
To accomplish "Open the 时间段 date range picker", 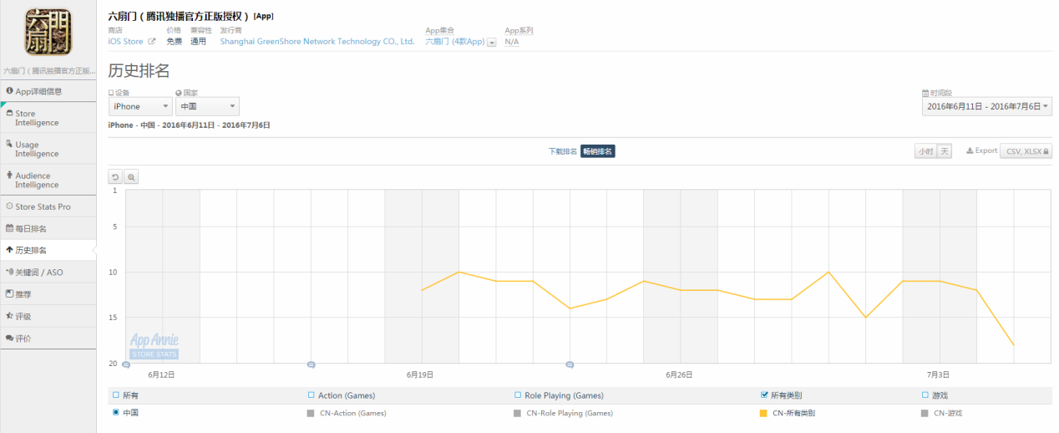I will tap(987, 106).
